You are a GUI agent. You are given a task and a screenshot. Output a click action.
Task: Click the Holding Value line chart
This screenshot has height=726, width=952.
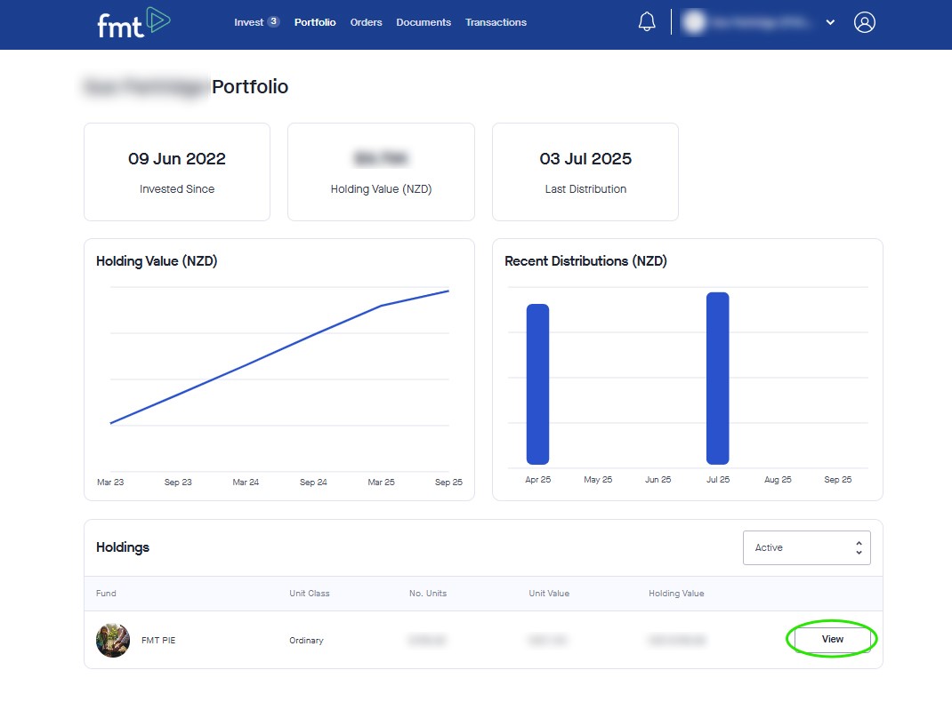point(279,355)
